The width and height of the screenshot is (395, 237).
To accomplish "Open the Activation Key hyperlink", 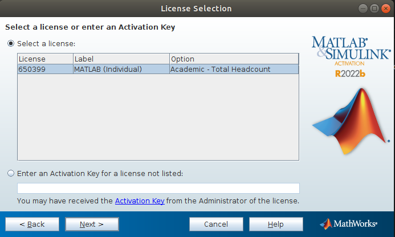I will [x=140, y=201].
